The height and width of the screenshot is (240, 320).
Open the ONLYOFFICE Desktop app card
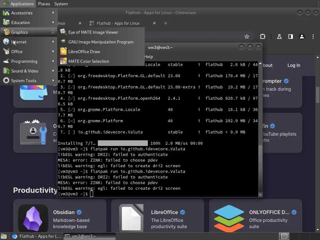[256, 216]
